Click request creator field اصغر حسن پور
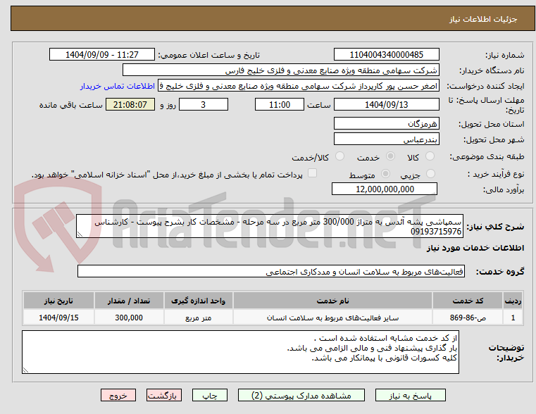Screen dimensions: 536x414 [x=298, y=86]
